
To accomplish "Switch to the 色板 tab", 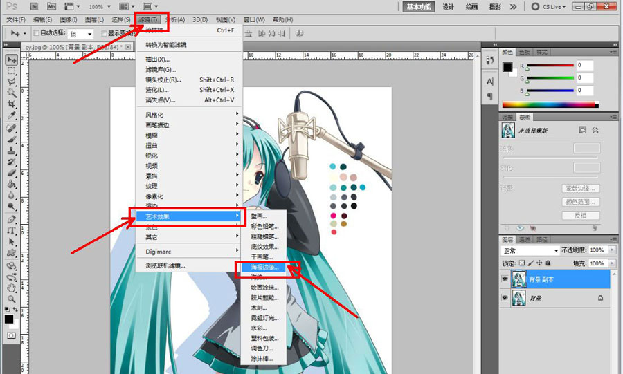I will 524,52.
